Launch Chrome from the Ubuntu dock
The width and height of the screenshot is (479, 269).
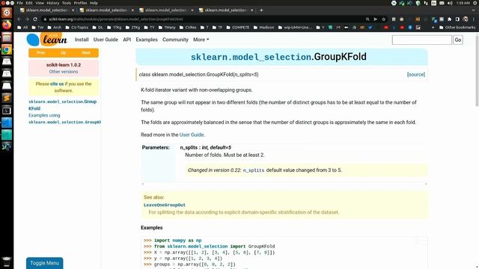(7, 49)
